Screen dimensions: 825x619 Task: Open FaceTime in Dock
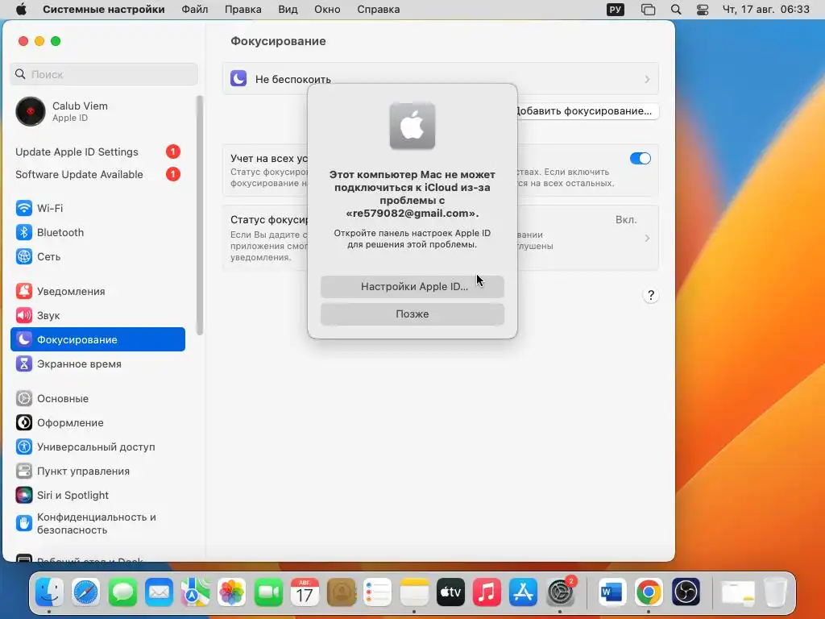point(268,592)
